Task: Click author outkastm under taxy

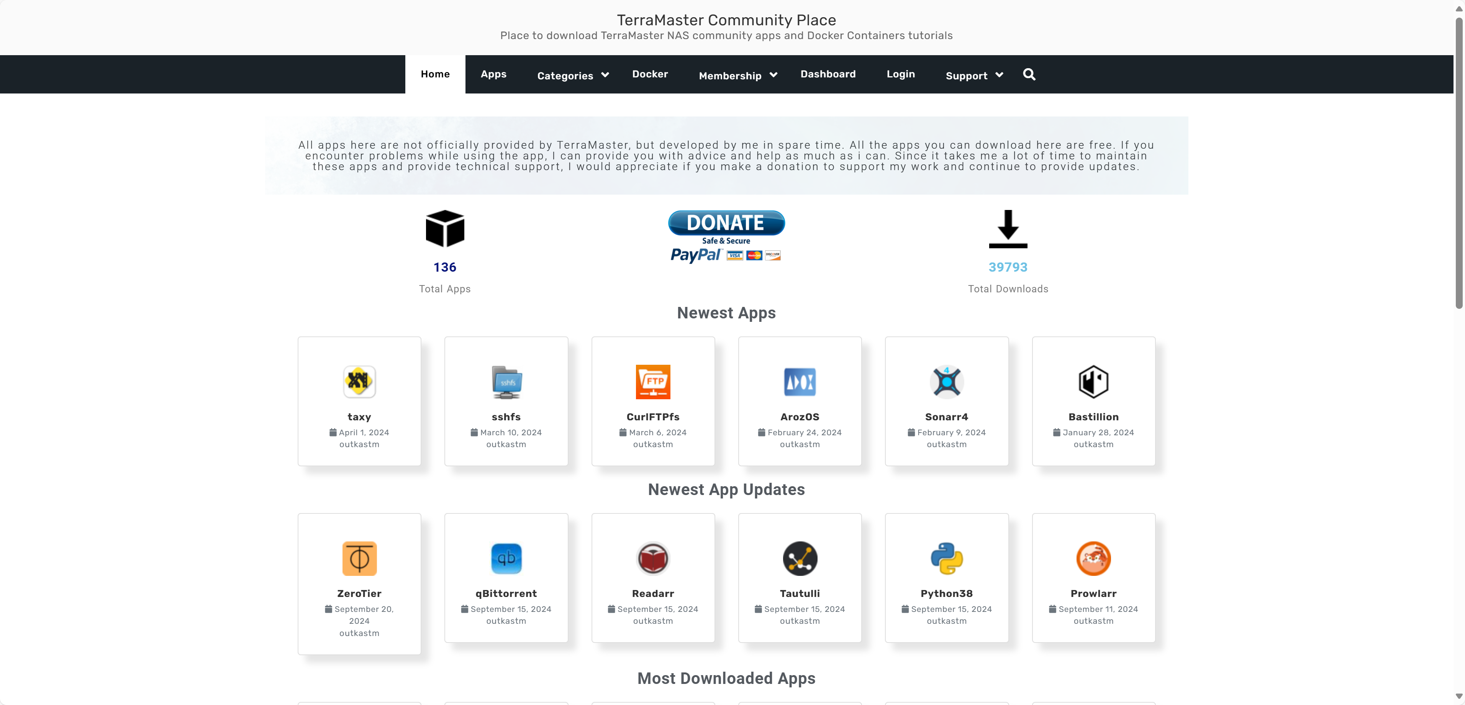Action: pyautogui.click(x=359, y=444)
